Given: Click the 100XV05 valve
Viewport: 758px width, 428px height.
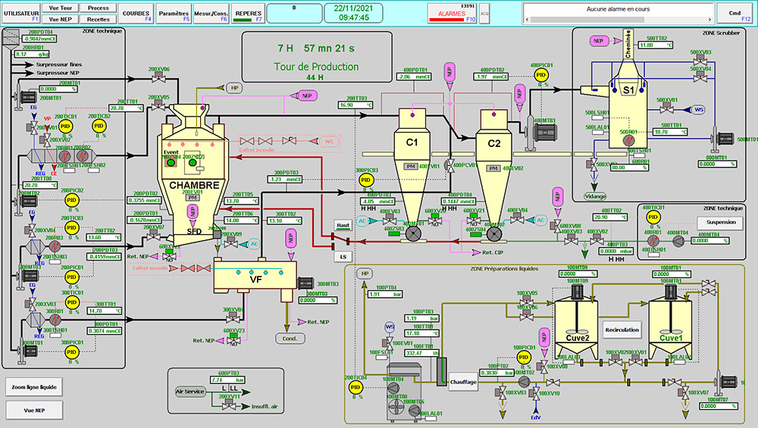Looking at the screenshot, I should (x=527, y=301).
